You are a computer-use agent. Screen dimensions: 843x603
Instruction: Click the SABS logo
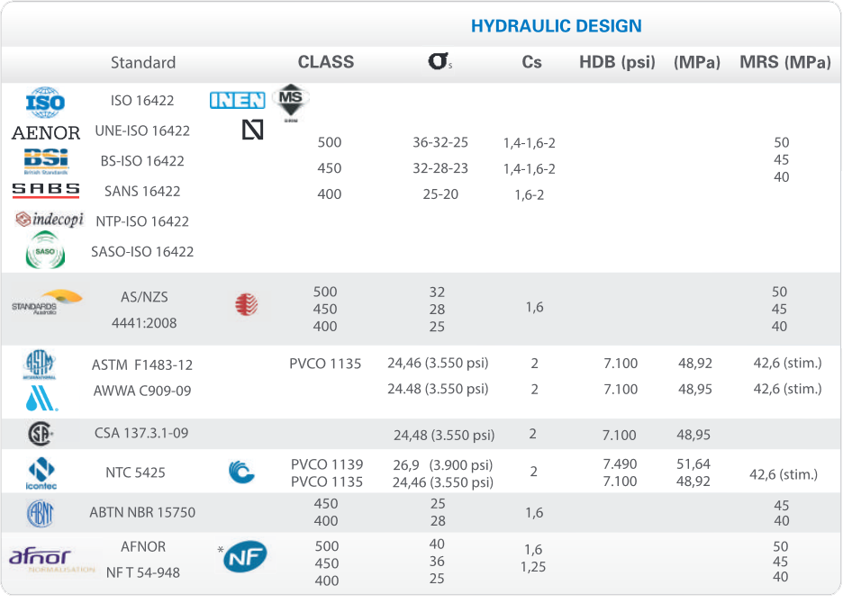click(x=46, y=190)
